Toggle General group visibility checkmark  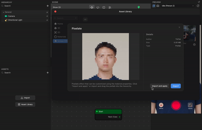click(47, 12)
